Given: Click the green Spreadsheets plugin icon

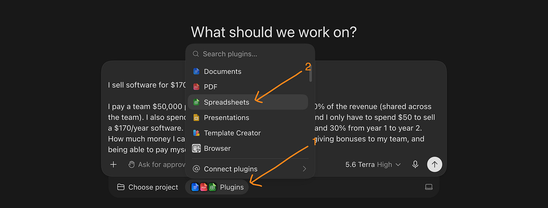Looking at the screenshot, I should click(x=196, y=102).
